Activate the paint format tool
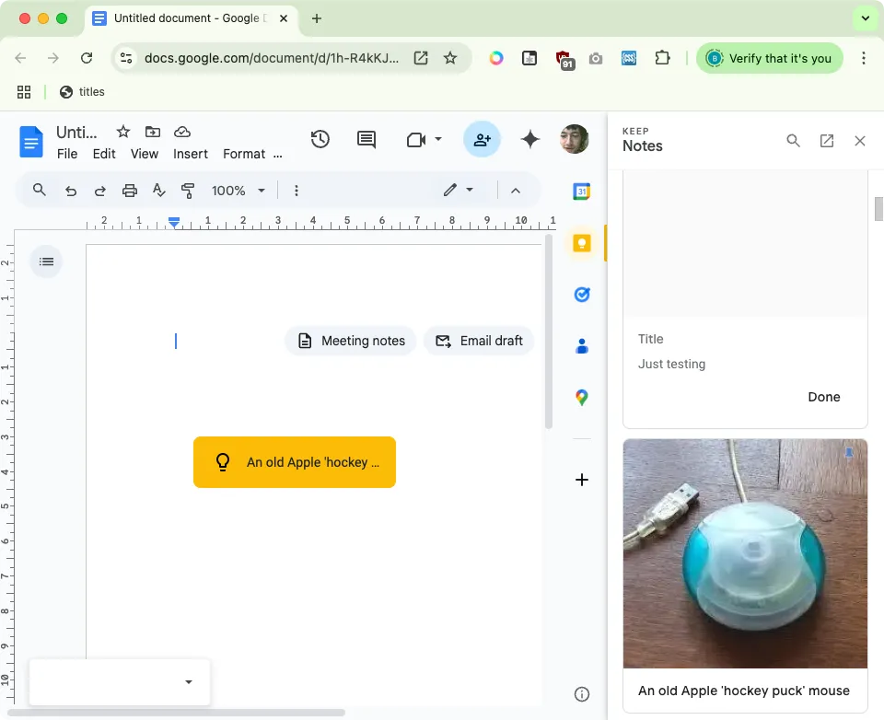Image resolution: width=884 pixels, height=720 pixels. (x=188, y=191)
